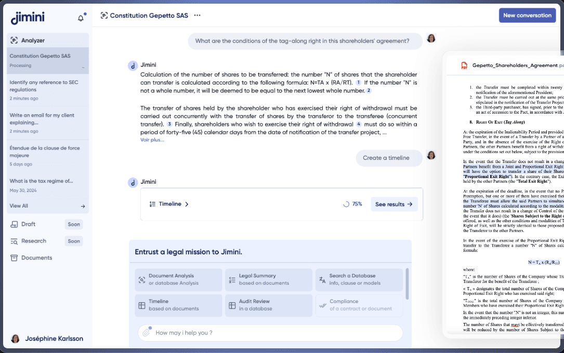Click the first Jimini avatar in chat

point(133,65)
